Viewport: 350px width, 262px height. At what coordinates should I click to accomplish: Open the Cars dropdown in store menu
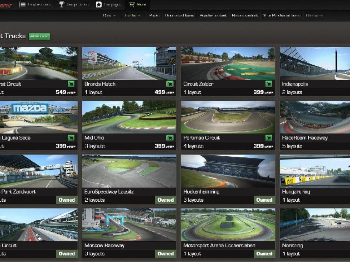tap(109, 15)
